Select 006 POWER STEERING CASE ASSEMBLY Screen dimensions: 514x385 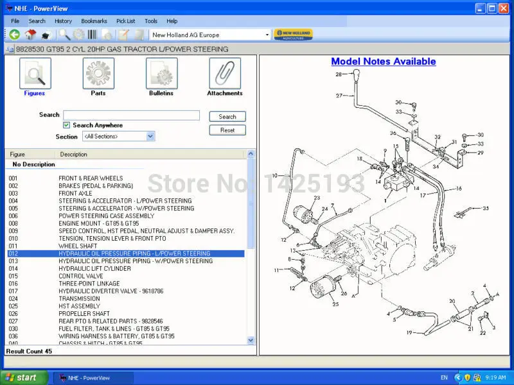coord(126,216)
